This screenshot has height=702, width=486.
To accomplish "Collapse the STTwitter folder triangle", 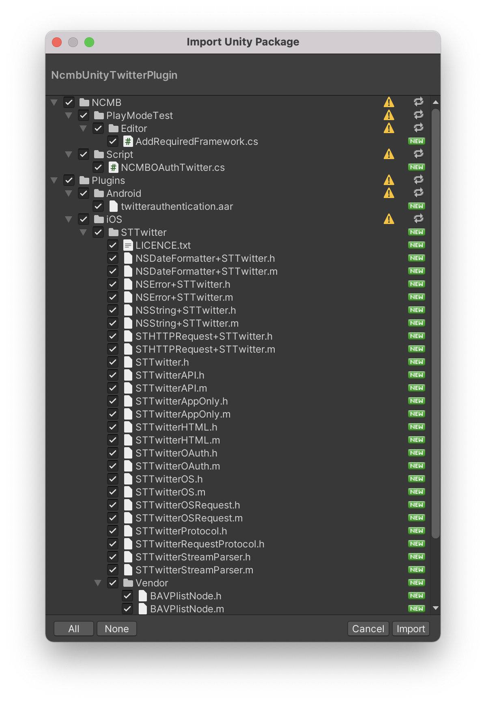I will [x=83, y=232].
